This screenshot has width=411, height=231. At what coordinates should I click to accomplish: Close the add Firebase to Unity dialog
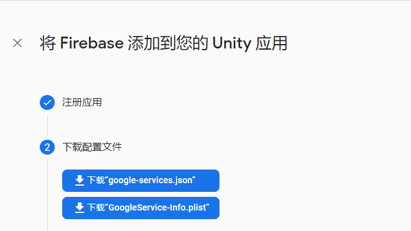tap(17, 43)
